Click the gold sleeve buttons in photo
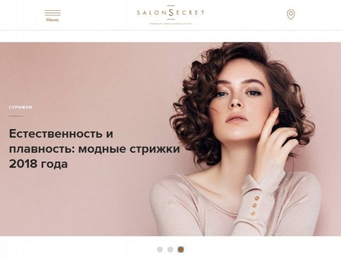Screen dimensions: 341x259 (x=255, y=206)
